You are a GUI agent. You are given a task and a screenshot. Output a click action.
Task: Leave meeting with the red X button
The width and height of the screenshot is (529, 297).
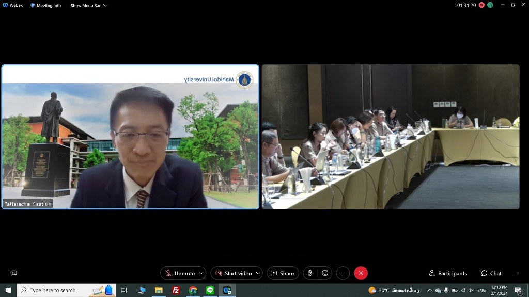pyautogui.click(x=361, y=273)
